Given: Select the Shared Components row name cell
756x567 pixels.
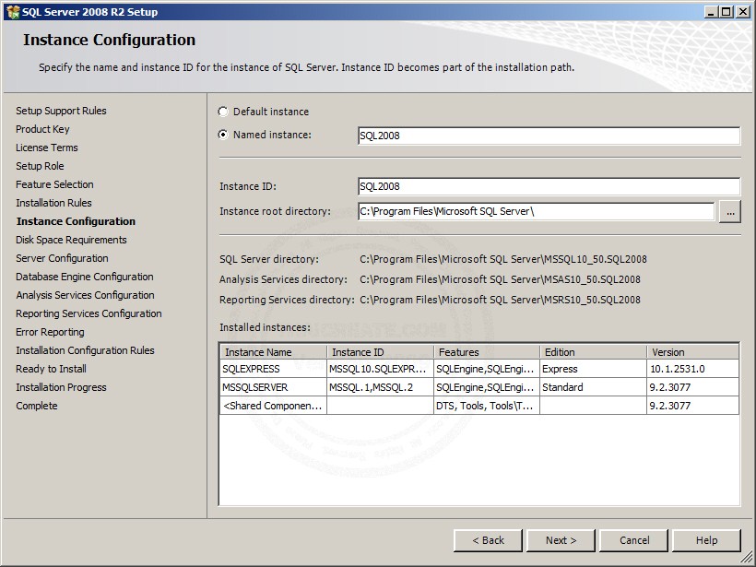Looking at the screenshot, I should click(274, 406).
